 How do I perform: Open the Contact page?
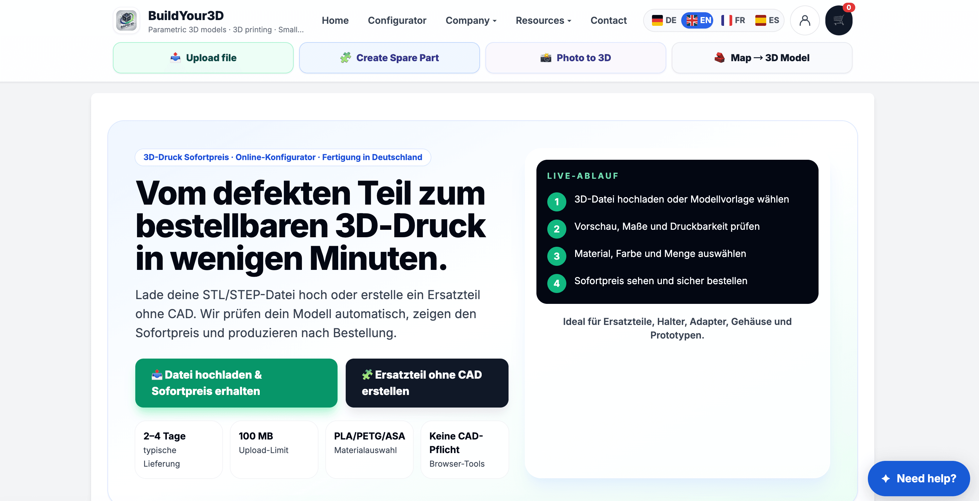click(x=608, y=20)
